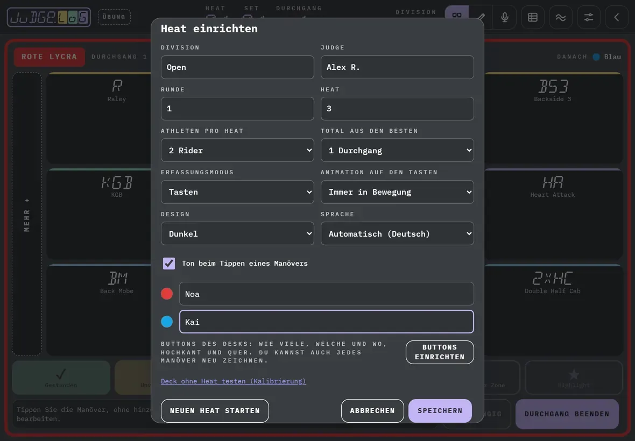
Task: Click Durchgang beenden button
Action: coord(567,414)
